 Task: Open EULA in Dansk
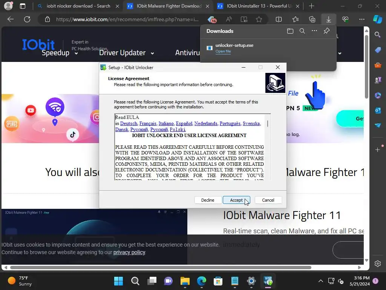tap(122, 130)
